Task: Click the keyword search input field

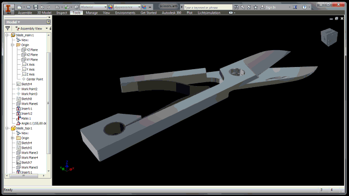Action: (208, 7)
